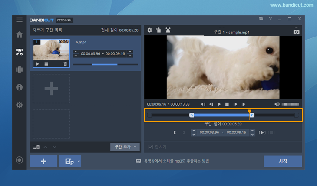This screenshot has height=186, width=317.
Task: Decrease segment start time in the list
Action: pyautogui.click(x=76, y=56)
